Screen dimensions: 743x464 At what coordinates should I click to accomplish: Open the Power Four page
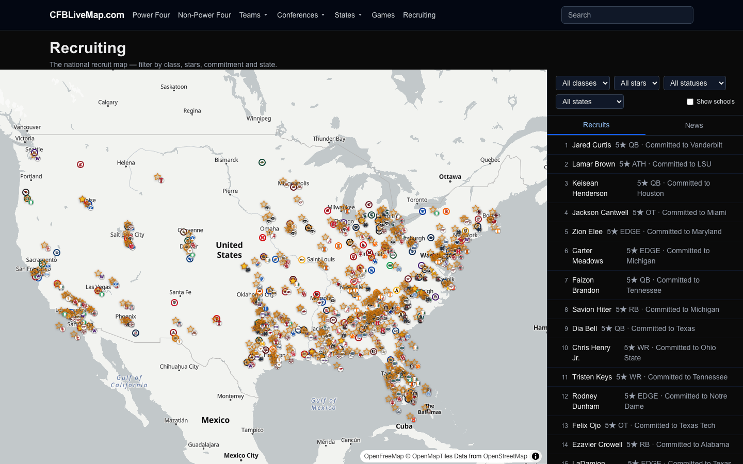151,15
